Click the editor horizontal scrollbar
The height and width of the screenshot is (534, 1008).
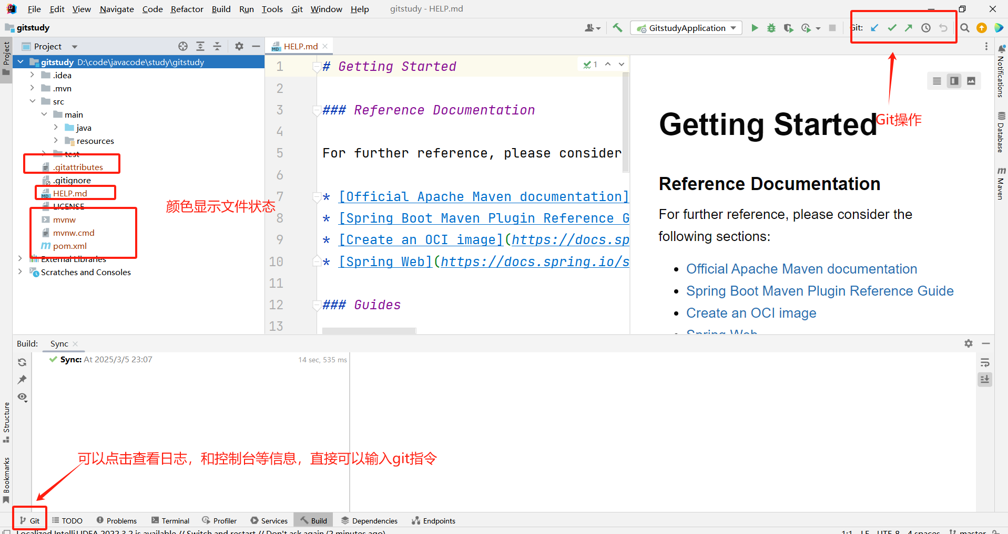[x=369, y=331]
